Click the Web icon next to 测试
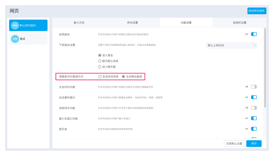The width and height of the screenshot is (274, 156). 15,39
